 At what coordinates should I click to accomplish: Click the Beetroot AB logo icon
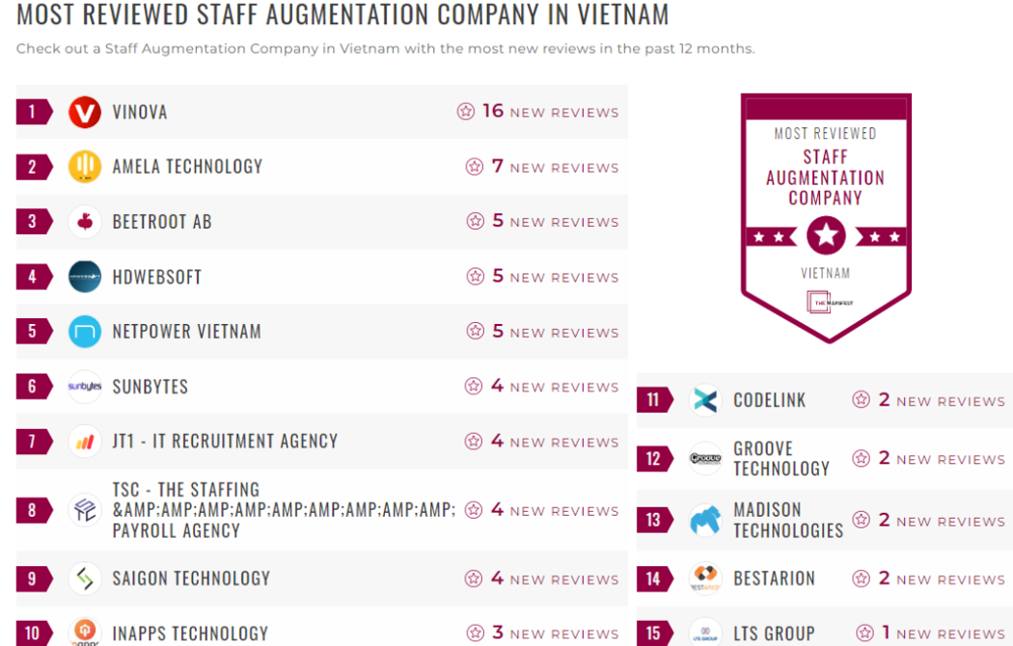[85, 222]
